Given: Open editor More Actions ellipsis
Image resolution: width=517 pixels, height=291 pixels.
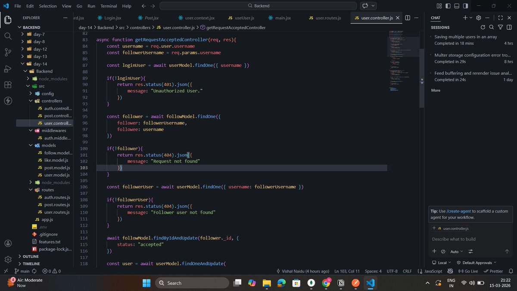Looking at the screenshot, I should (417, 18).
